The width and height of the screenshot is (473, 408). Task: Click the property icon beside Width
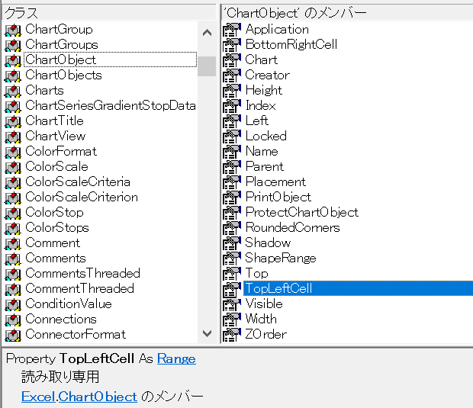[x=232, y=320]
